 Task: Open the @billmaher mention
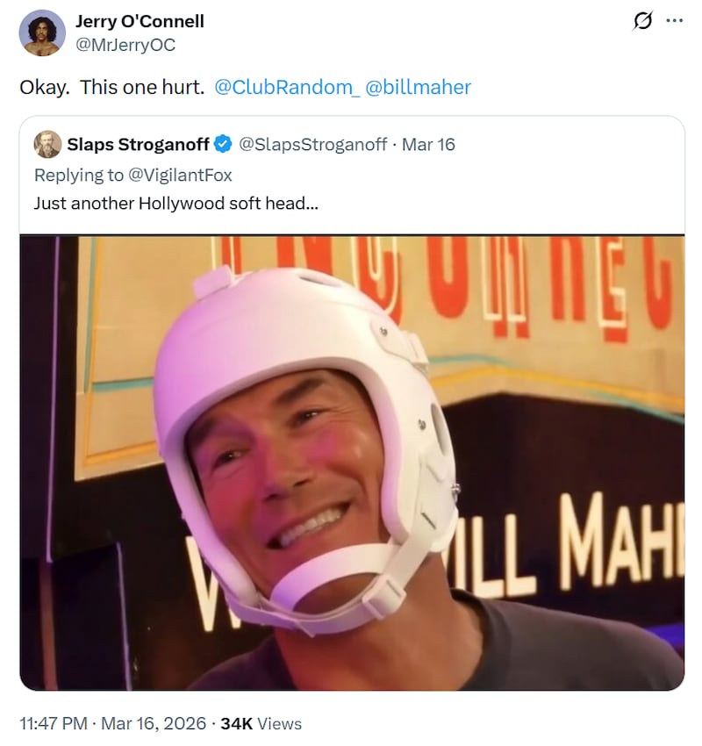pos(418,87)
